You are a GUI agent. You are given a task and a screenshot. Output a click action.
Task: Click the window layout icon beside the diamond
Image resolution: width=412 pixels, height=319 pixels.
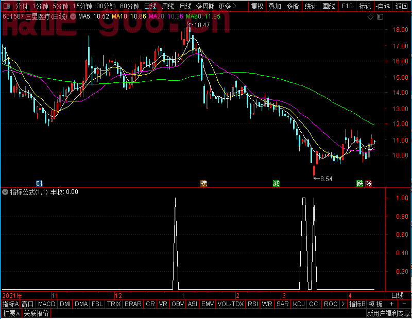pyautogui.click(x=380, y=17)
